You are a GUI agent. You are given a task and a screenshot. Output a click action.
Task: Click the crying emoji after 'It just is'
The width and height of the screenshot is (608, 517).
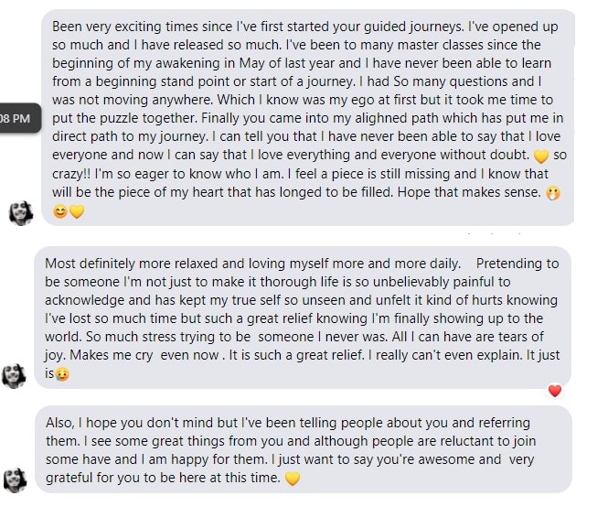62,373
